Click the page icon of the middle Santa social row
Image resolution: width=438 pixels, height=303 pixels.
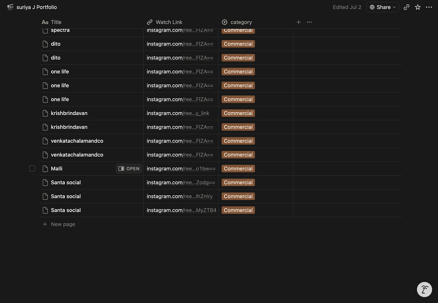click(45, 196)
